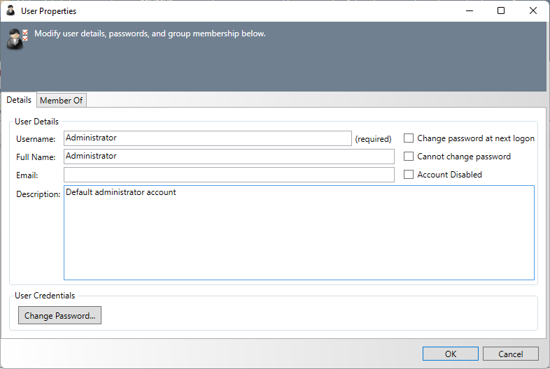Click into the Description text area
Screen dimensions: 550x369
[x=299, y=233]
